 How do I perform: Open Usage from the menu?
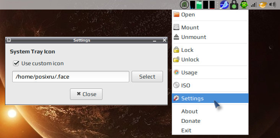pos(210,72)
